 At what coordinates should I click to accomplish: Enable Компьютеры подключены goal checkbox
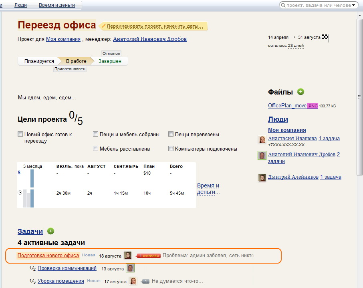(x=171, y=149)
